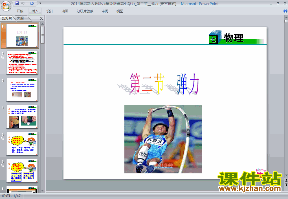Open the 设计 ribbon tab
Viewport: 288px width, 199px height.
click(50, 11)
